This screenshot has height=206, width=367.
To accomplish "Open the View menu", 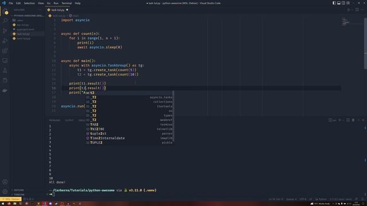I will [x=41, y=3].
